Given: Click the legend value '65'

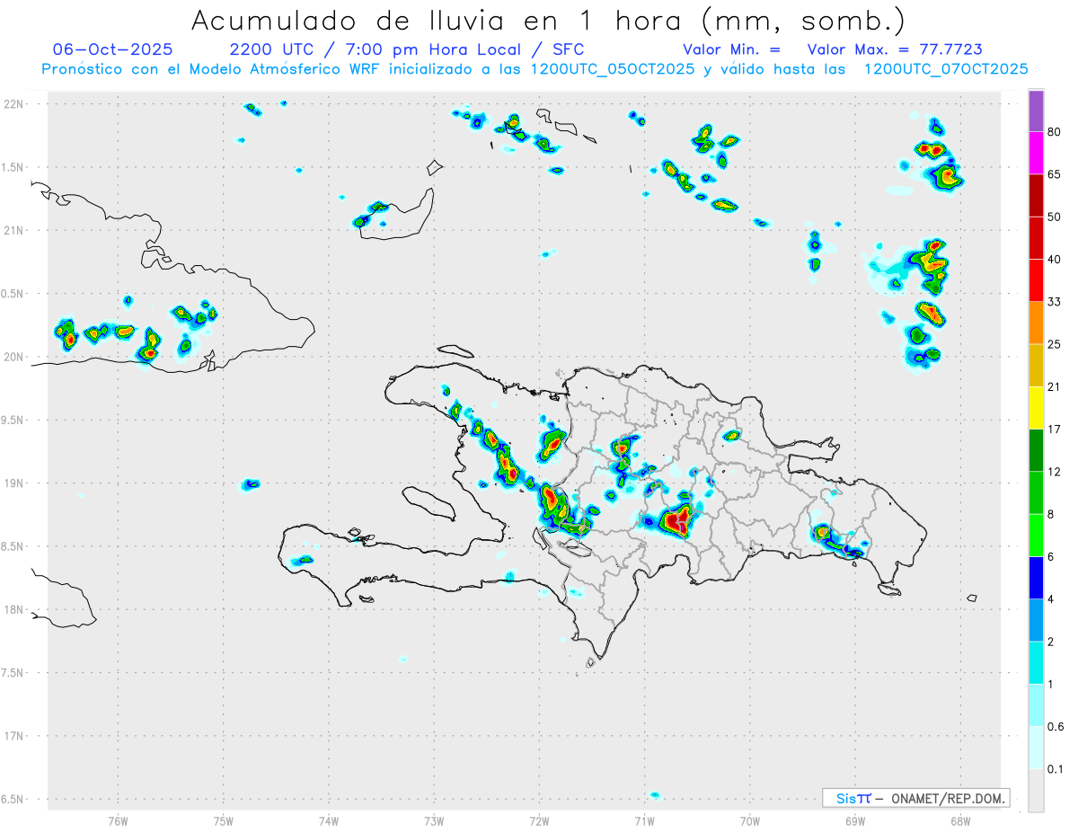Looking at the screenshot, I should [1055, 175].
